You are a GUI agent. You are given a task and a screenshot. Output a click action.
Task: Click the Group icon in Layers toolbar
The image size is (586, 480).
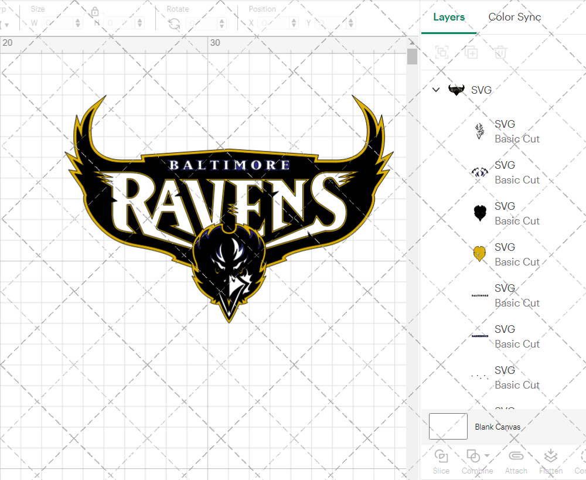click(442, 52)
